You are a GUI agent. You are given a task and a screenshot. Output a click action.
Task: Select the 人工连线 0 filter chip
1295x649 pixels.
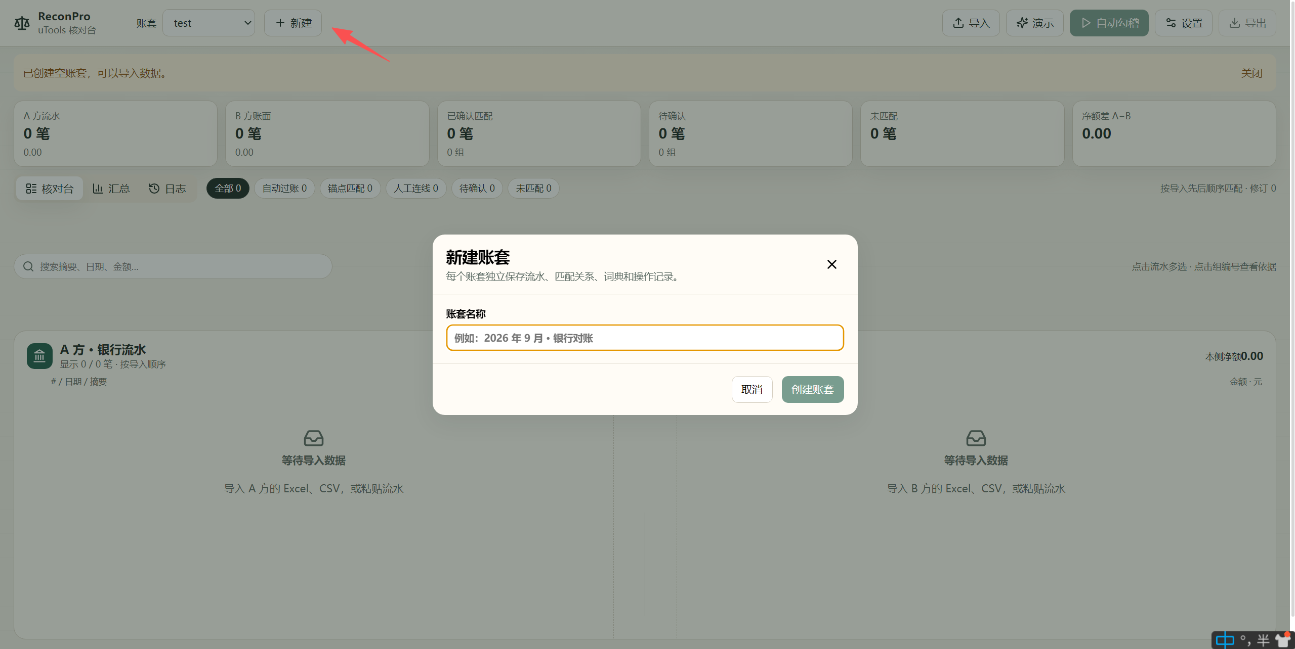[x=416, y=189]
